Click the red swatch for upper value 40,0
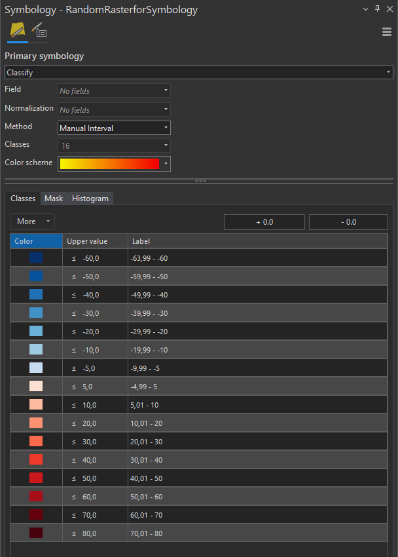The image size is (398, 557). [x=36, y=459]
